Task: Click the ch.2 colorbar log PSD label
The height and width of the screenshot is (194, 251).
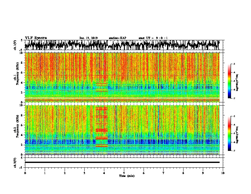Action: (237, 135)
